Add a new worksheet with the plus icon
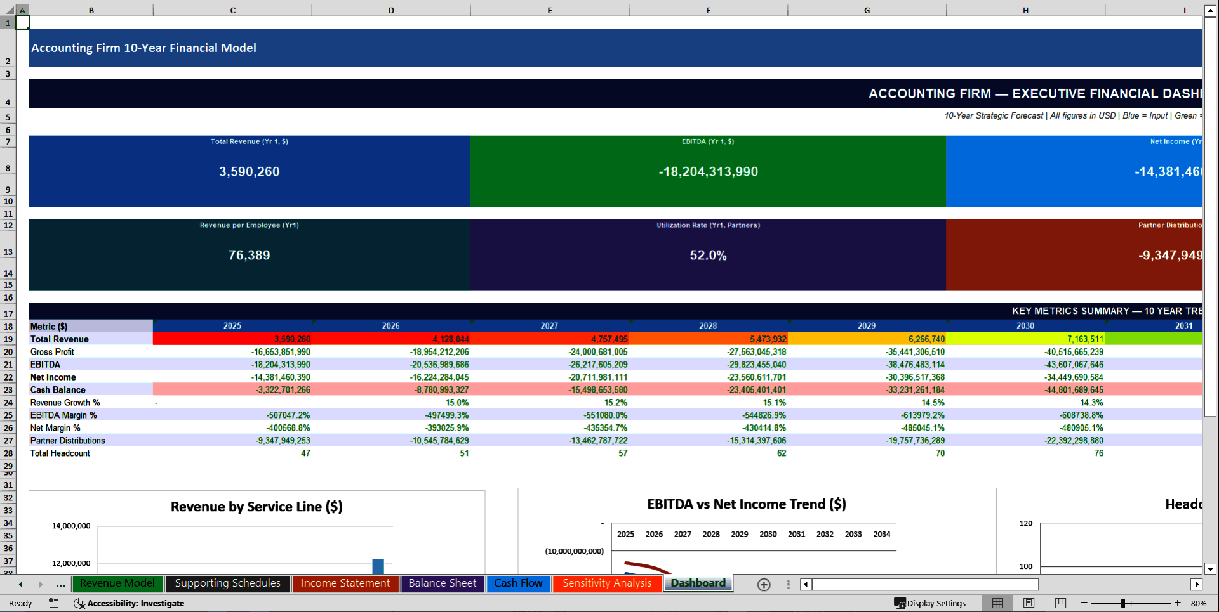This screenshot has height=612, width=1219. [x=764, y=585]
